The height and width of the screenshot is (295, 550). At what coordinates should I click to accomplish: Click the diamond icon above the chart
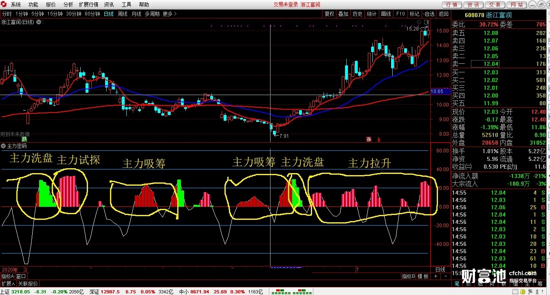click(418, 22)
